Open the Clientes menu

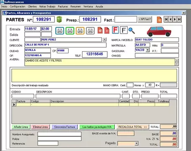click(x=32, y=6)
